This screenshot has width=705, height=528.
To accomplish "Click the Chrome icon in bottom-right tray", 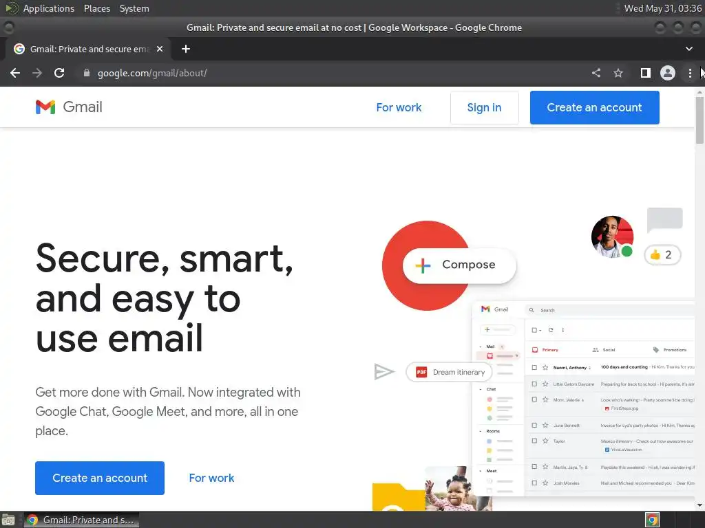I will point(652,520).
